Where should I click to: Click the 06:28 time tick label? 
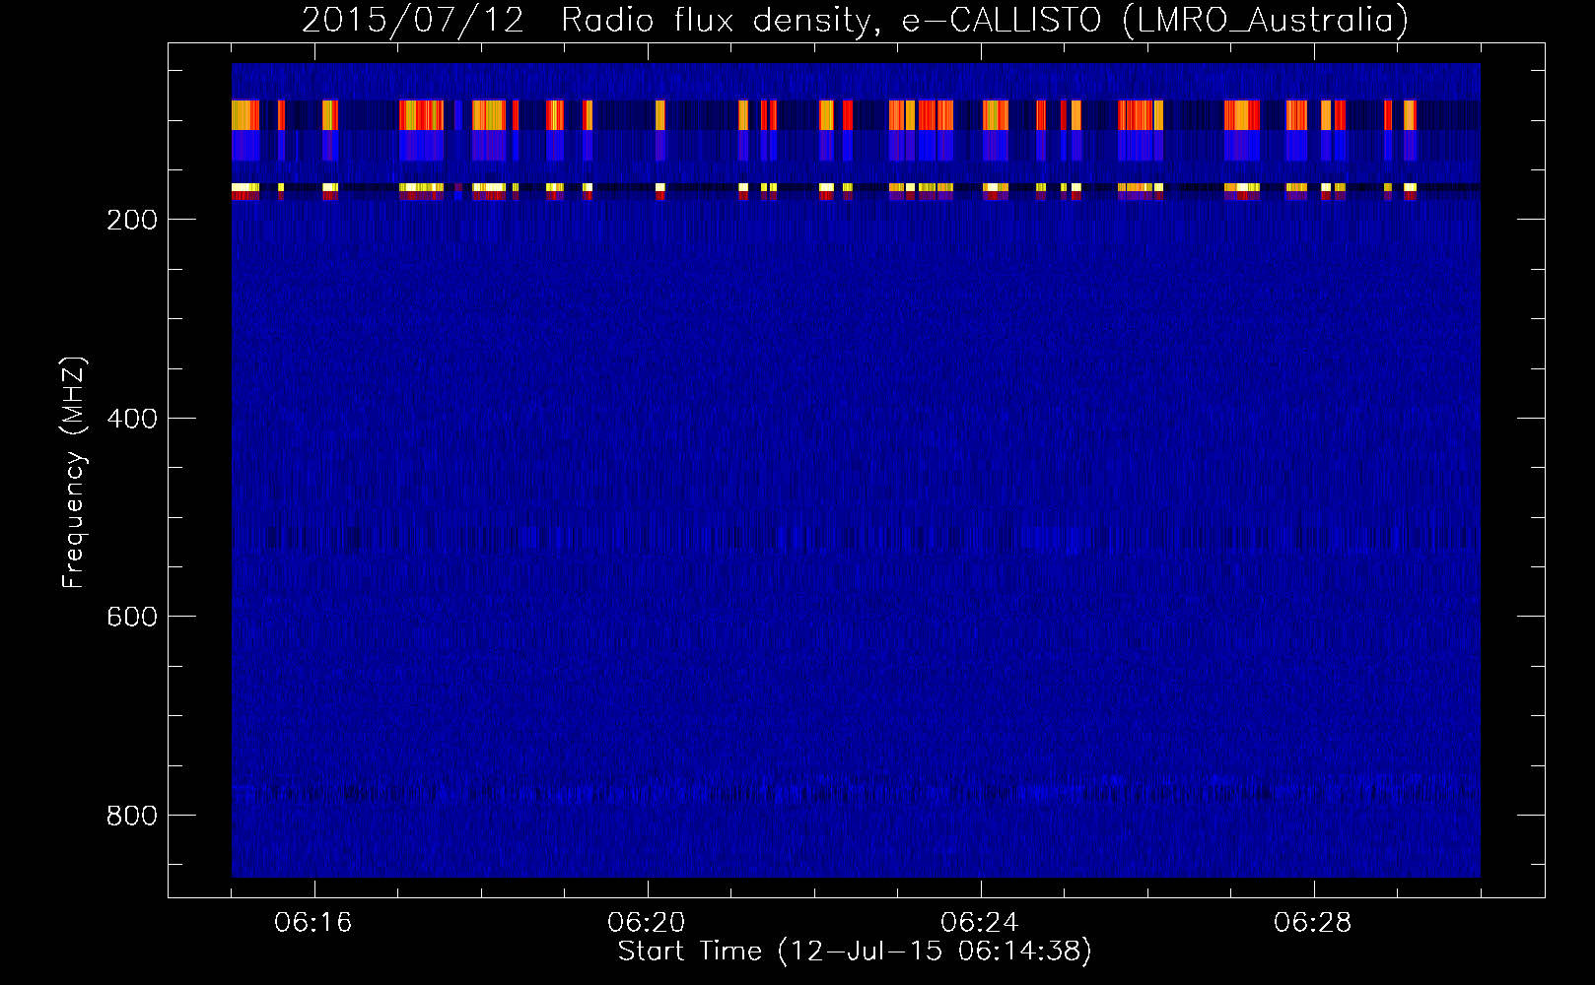pyautogui.click(x=1313, y=923)
